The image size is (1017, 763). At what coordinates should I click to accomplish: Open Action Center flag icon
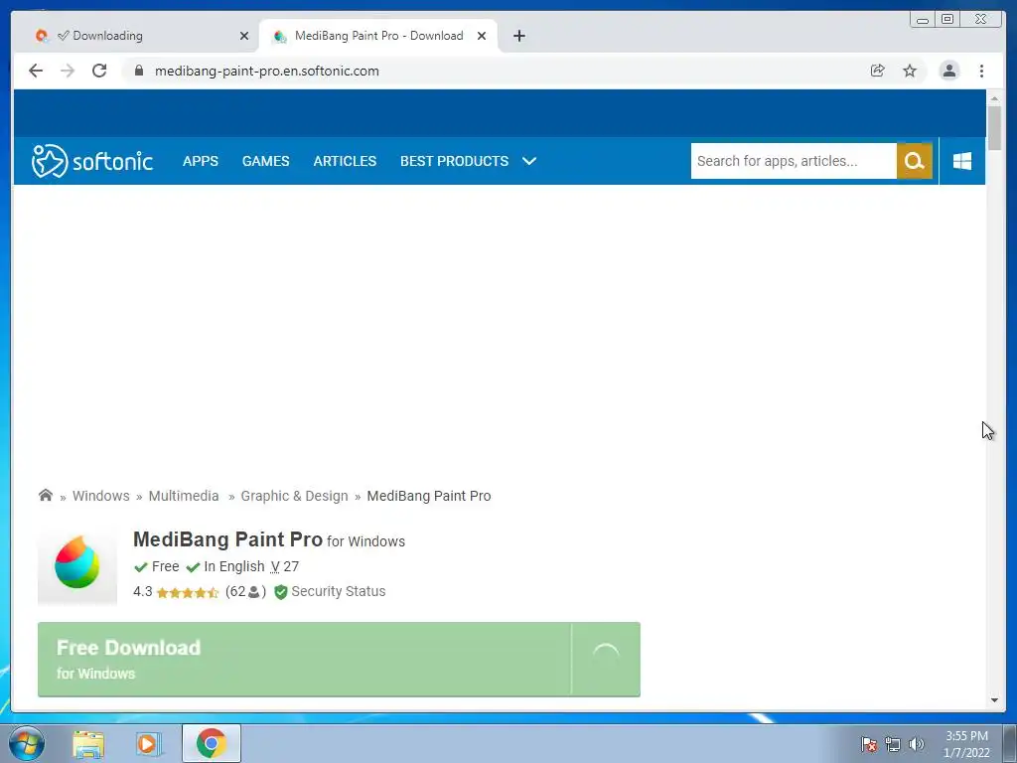pyautogui.click(x=869, y=744)
